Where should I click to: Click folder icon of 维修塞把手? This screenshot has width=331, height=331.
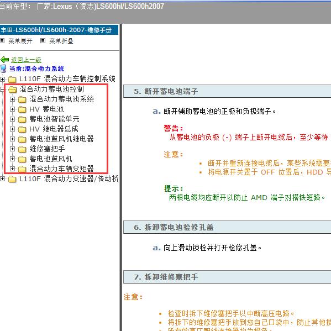[x=22, y=149]
